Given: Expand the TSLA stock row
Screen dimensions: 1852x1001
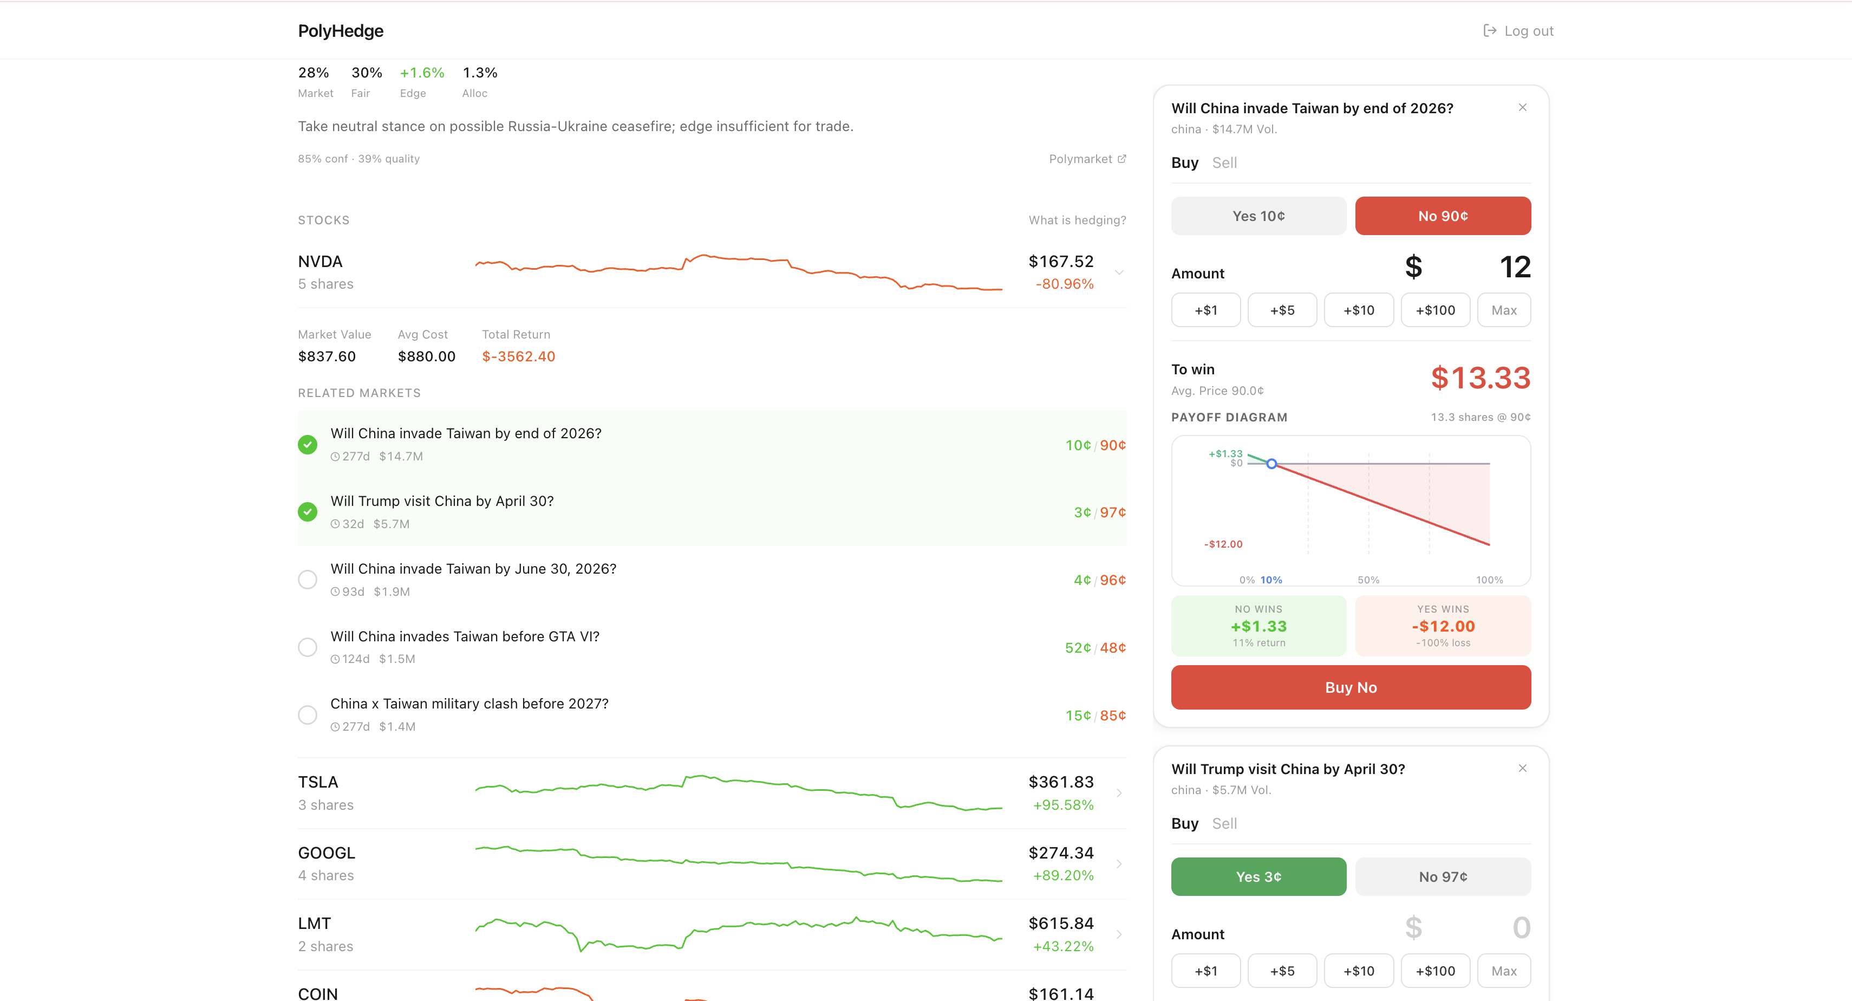Looking at the screenshot, I should click(x=1119, y=793).
